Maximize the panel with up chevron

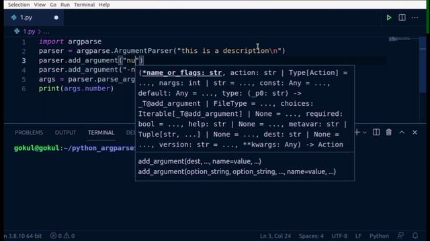click(x=402, y=133)
